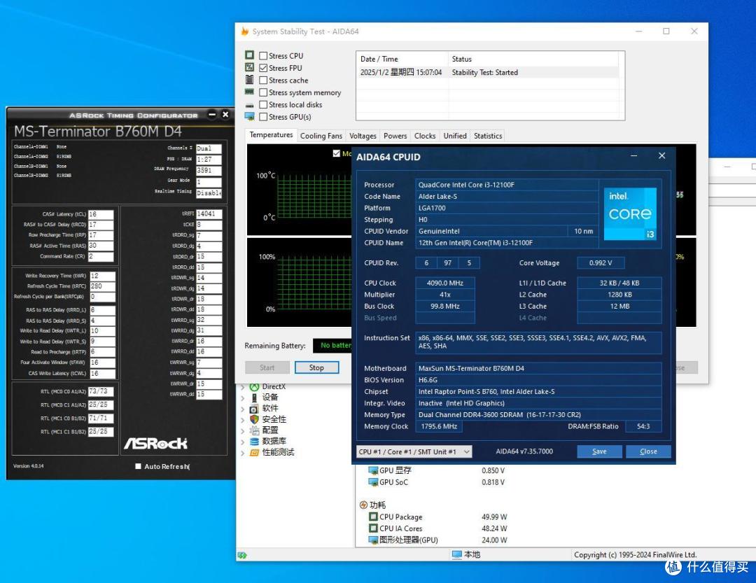
Task: Click the DirectX Xbox icon in tree
Action: click(x=255, y=386)
